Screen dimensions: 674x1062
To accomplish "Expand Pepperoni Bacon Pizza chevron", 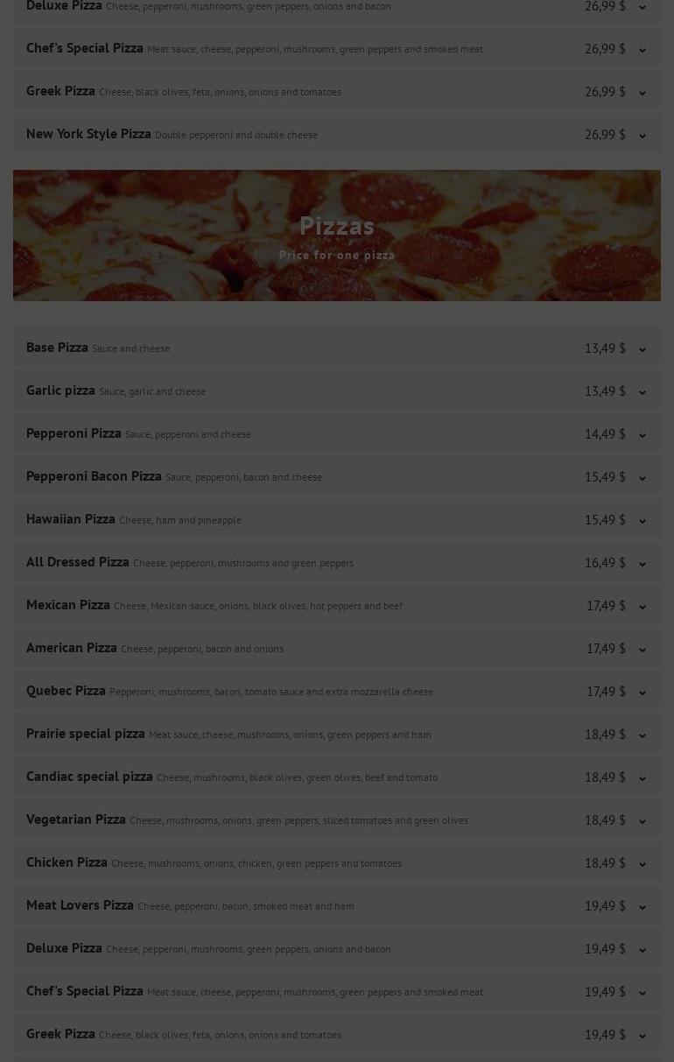I will (x=642, y=478).
